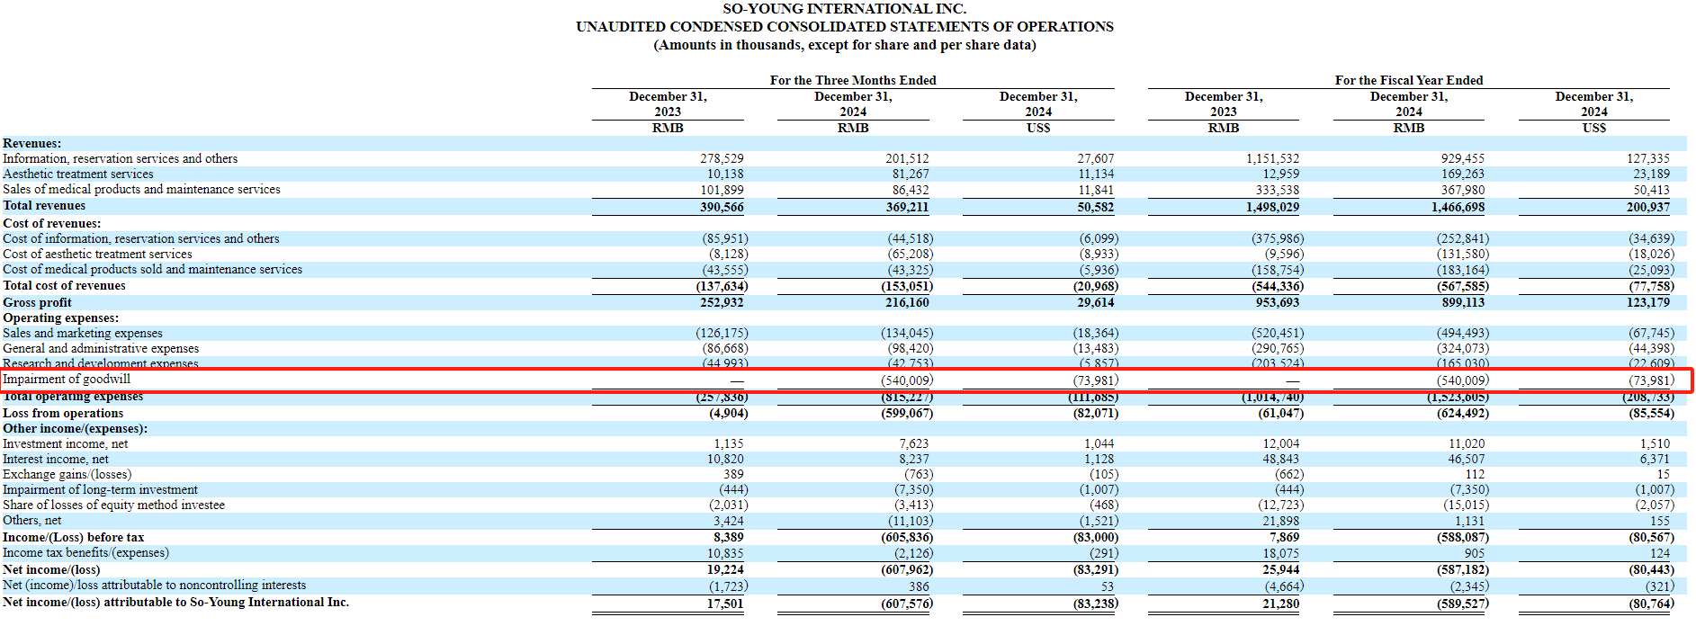
Task: Click the information services revenue value 278,529
Action: [x=722, y=159]
